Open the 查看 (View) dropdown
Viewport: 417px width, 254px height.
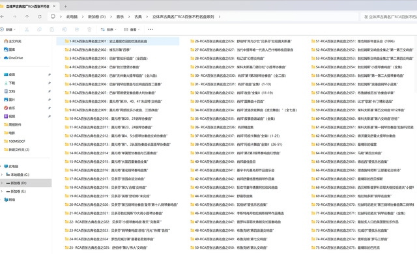click(x=132, y=29)
